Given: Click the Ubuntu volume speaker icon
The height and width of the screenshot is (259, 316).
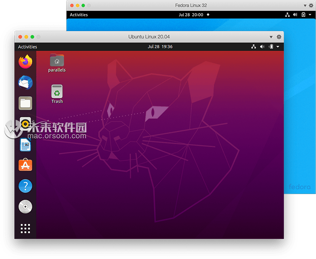Looking at the screenshot, I should (x=262, y=47).
